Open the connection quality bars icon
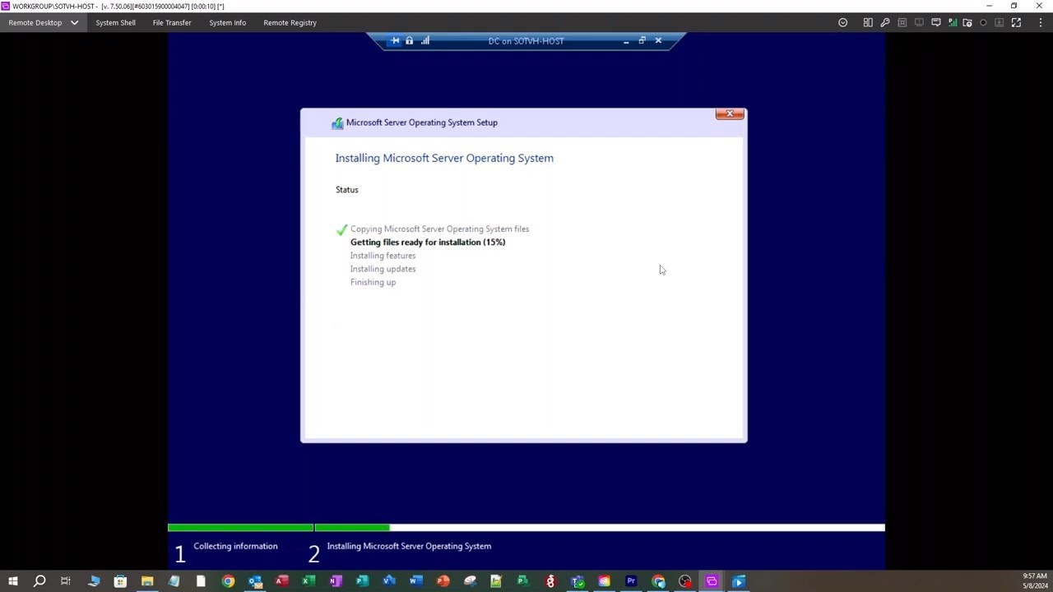 (x=953, y=23)
